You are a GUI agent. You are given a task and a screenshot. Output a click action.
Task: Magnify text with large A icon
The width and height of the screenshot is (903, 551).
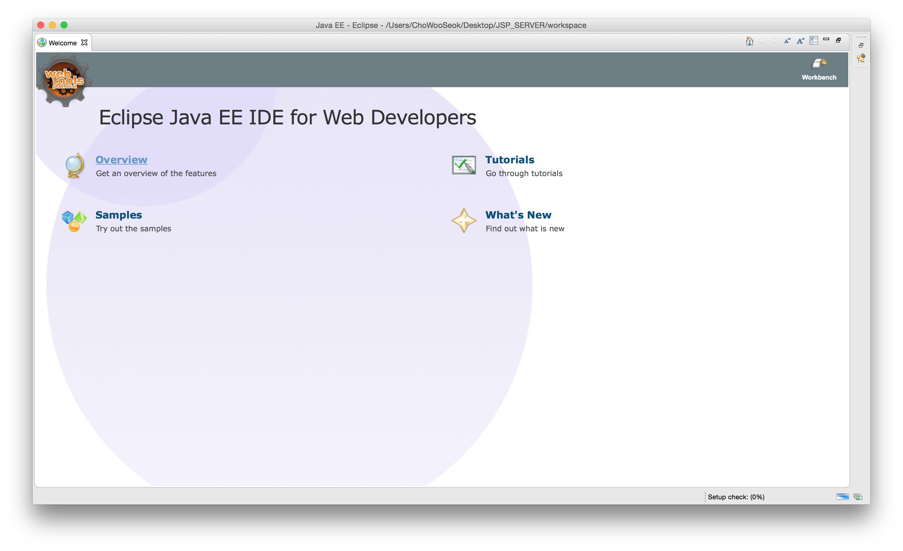(800, 41)
